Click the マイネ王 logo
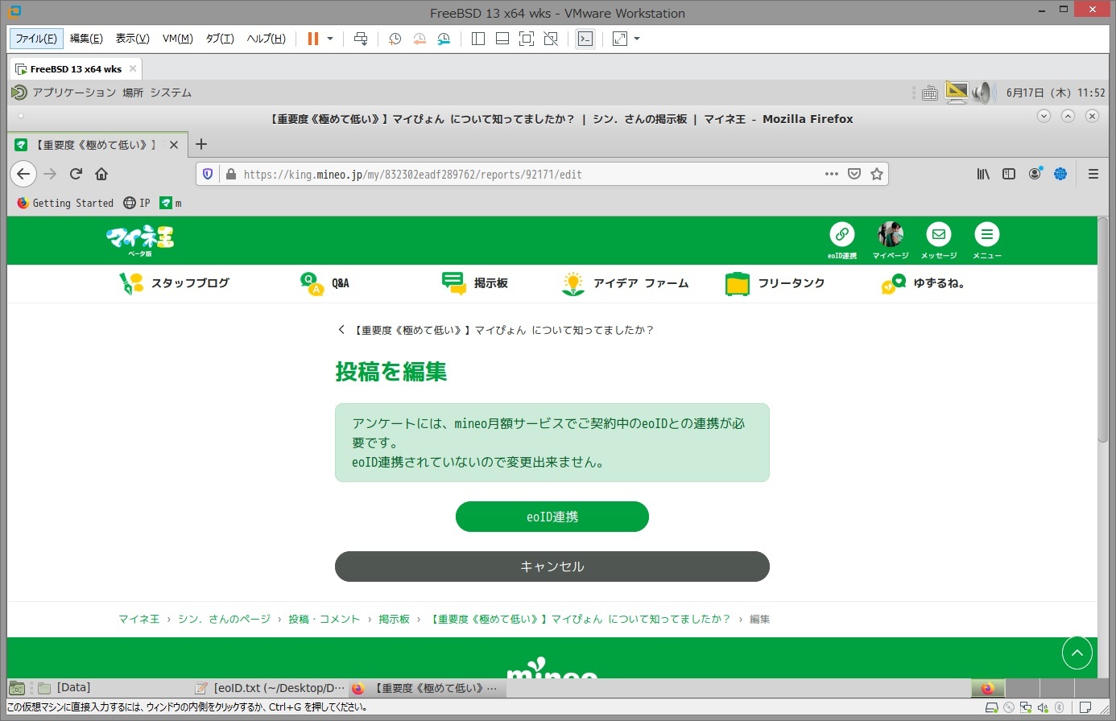The height and width of the screenshot is (721, 1116). click(140, 240)
